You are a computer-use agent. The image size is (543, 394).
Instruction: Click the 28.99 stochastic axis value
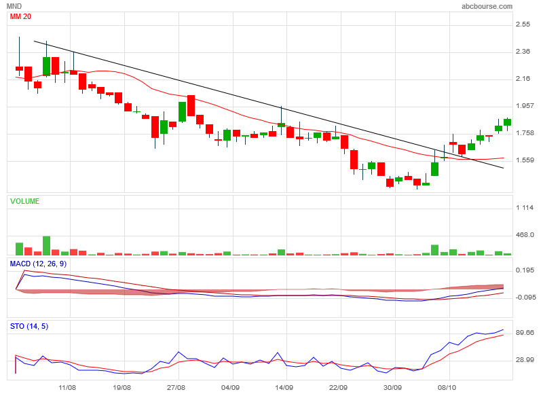point(525,360)
